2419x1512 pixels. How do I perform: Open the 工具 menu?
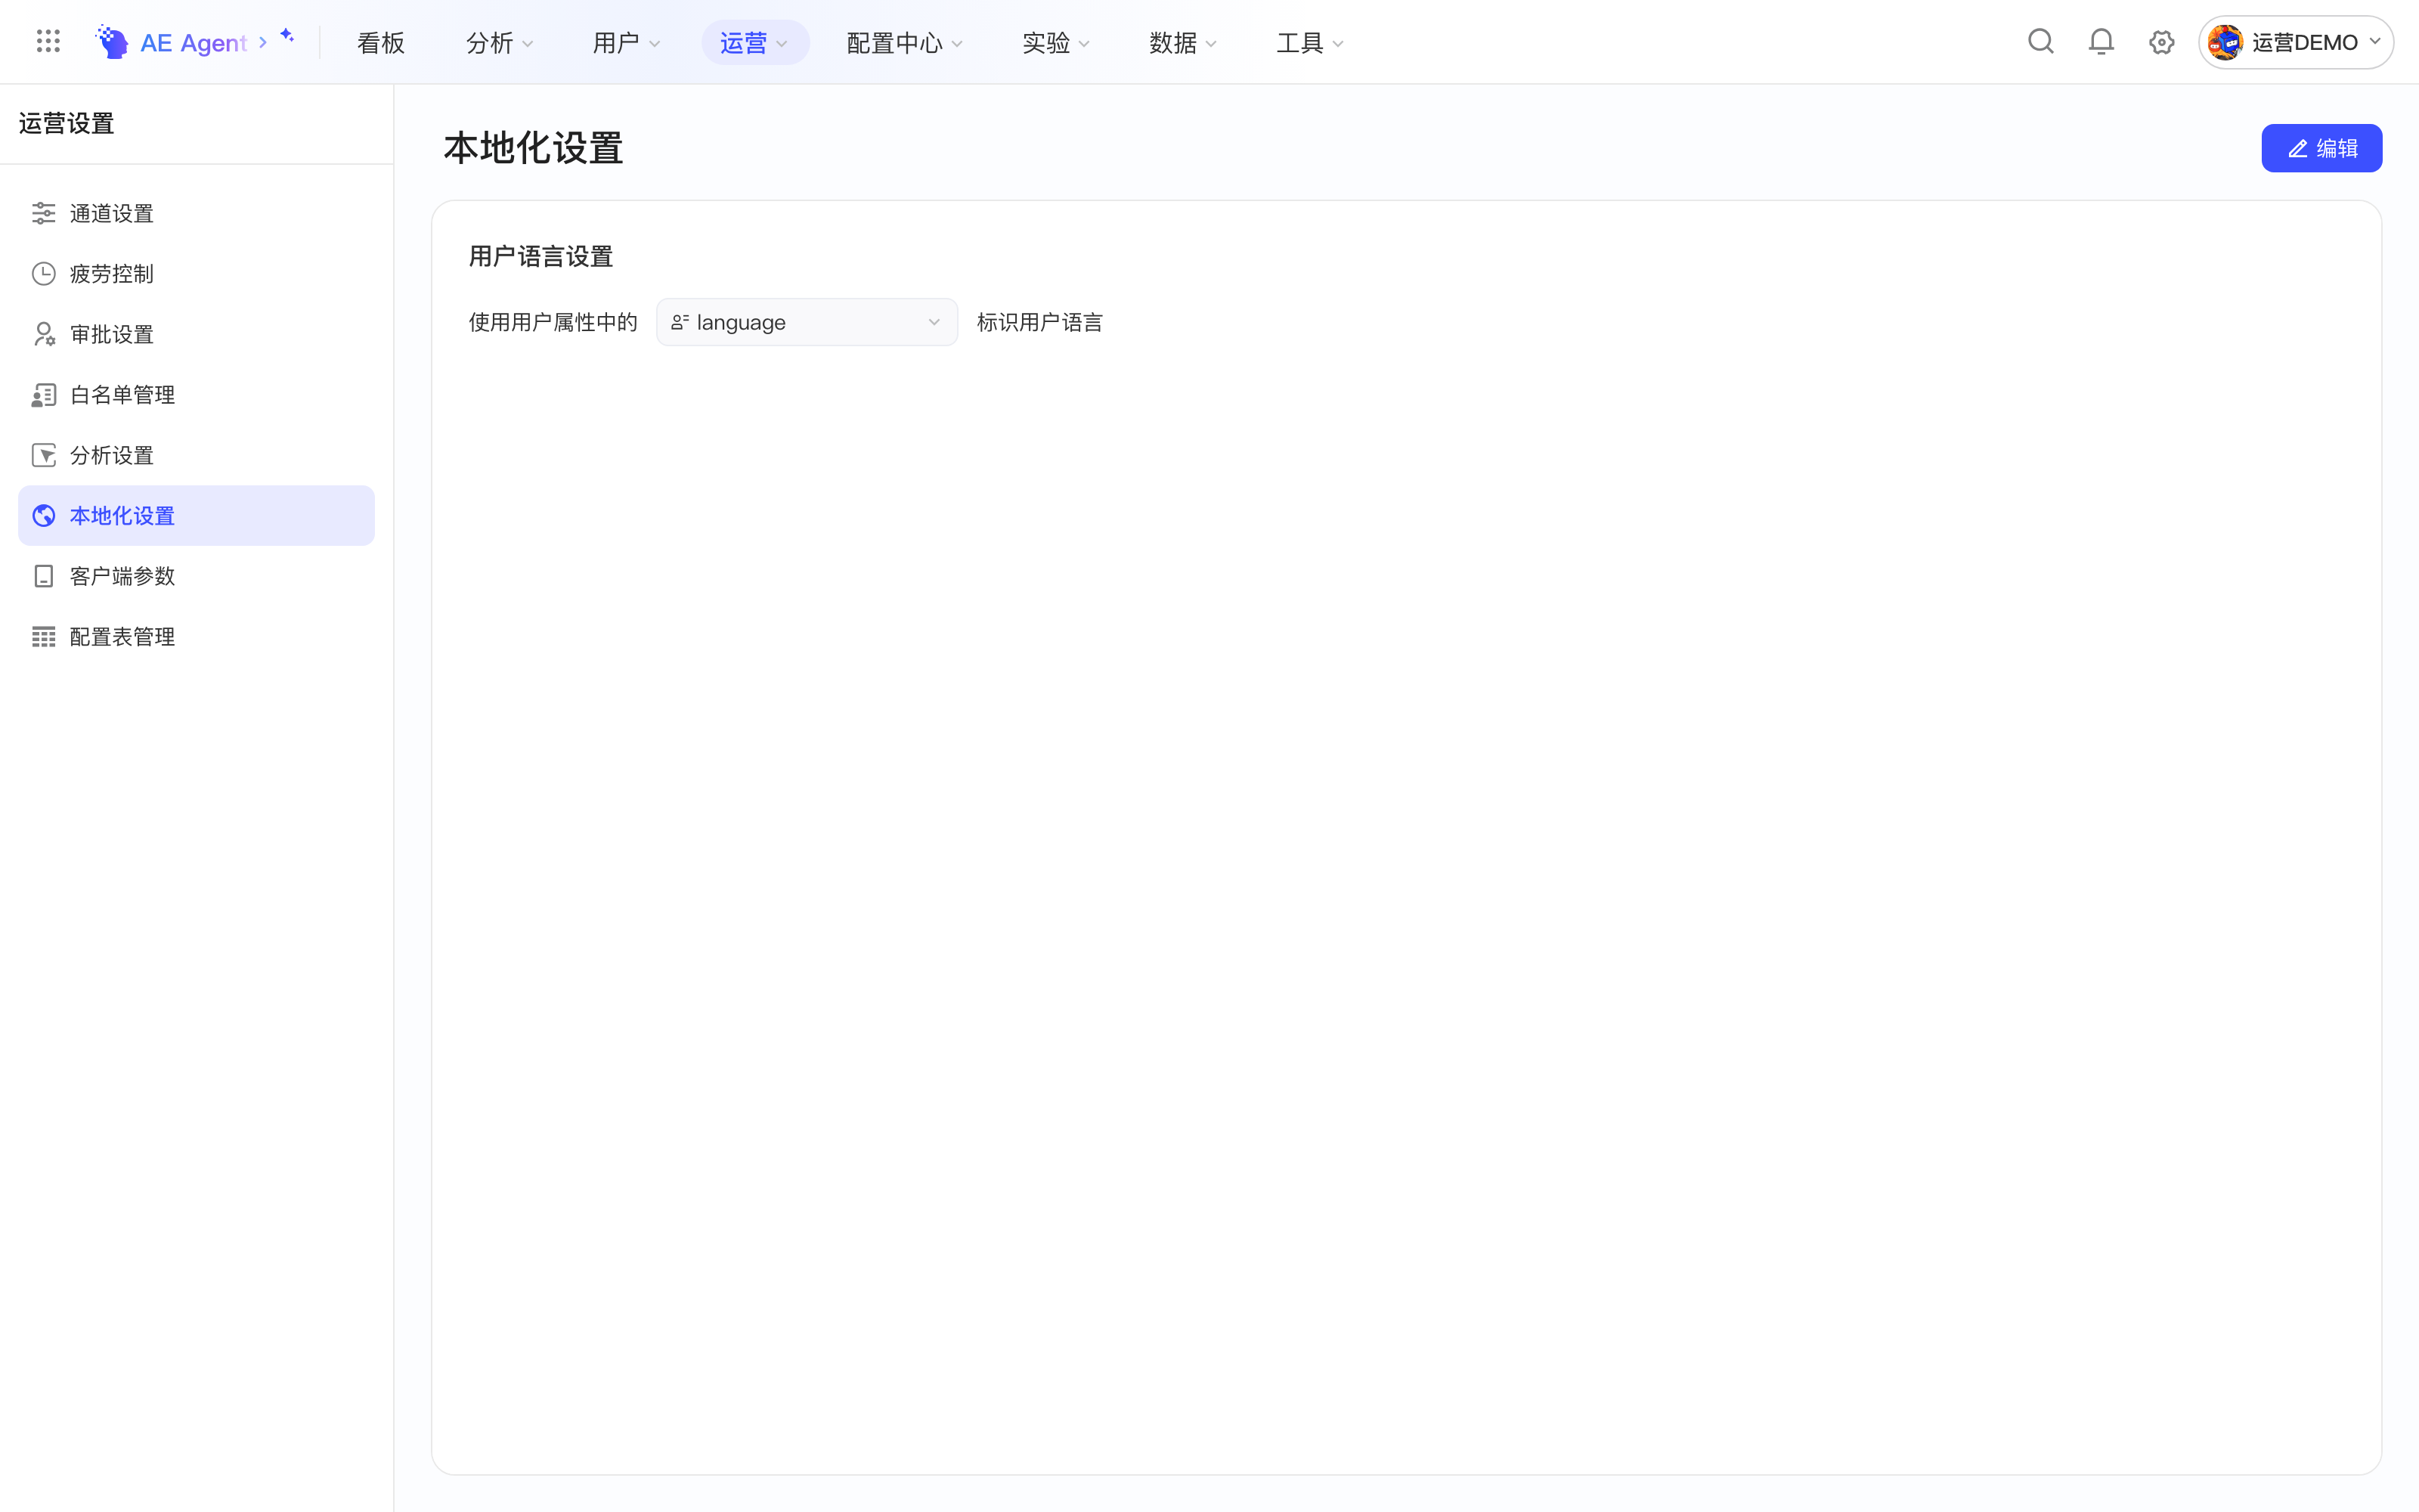coord(1309,42)
